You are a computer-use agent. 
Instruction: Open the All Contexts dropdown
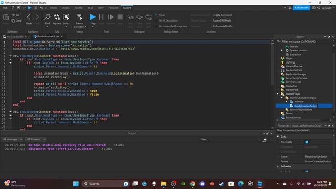click(x=36, y=139)
